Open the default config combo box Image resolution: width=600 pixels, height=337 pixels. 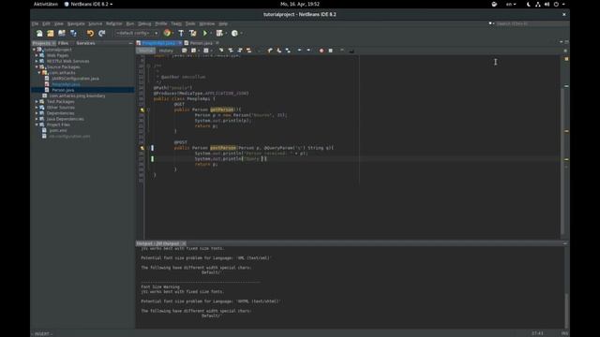point(137,34)
